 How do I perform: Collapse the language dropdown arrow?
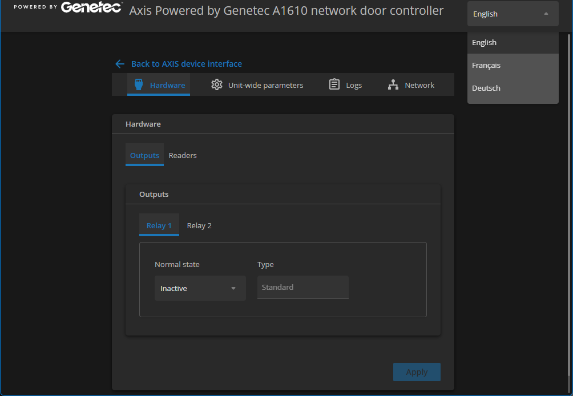tap(546, 14)
